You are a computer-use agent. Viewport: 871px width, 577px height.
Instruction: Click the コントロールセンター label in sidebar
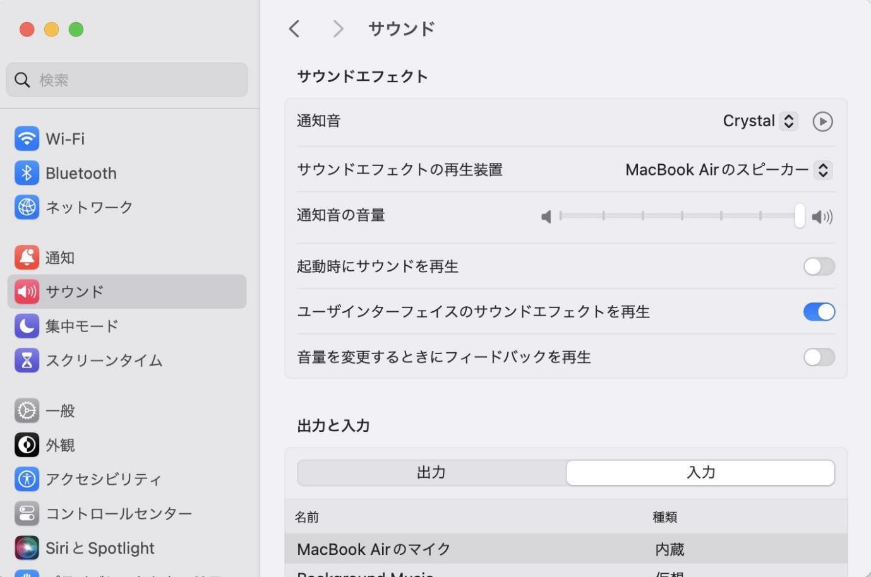click(x=119, y=514)
